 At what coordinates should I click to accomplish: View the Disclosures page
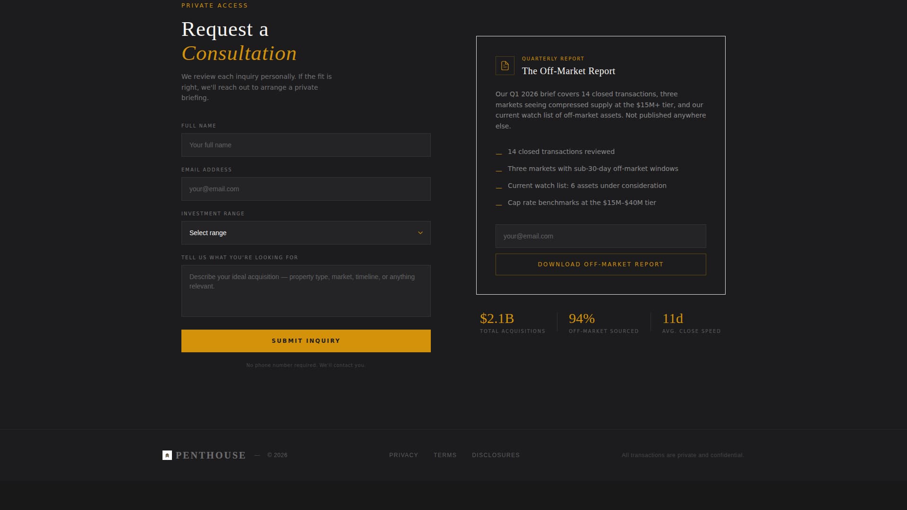[496, 455]
